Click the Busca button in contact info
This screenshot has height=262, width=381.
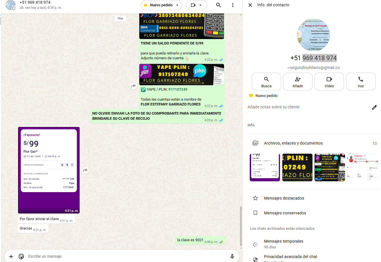(x=266, y=82)
